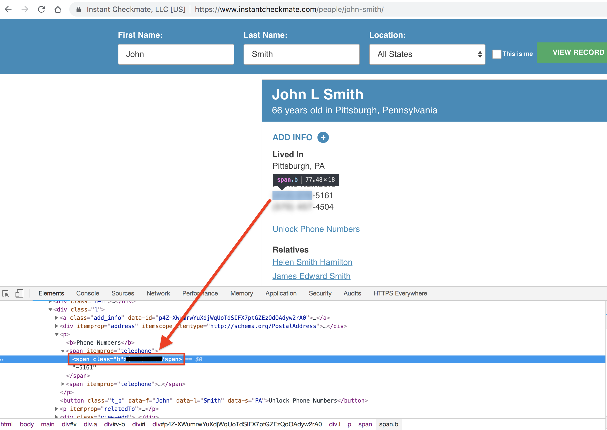
Task: Open the All States location dropdown
Action: coord(427,54)
